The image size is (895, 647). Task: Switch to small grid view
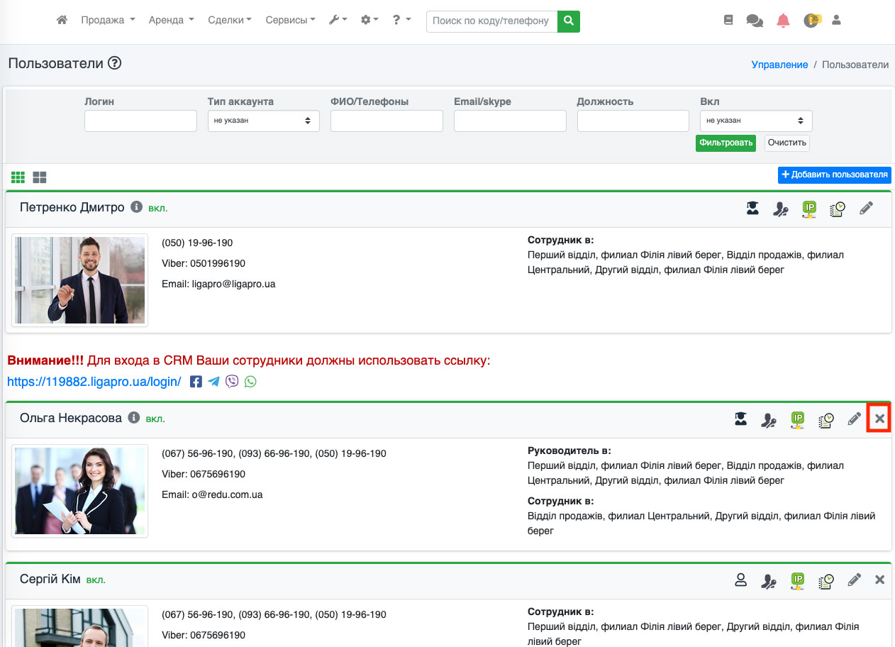click(x=18, y=177)
